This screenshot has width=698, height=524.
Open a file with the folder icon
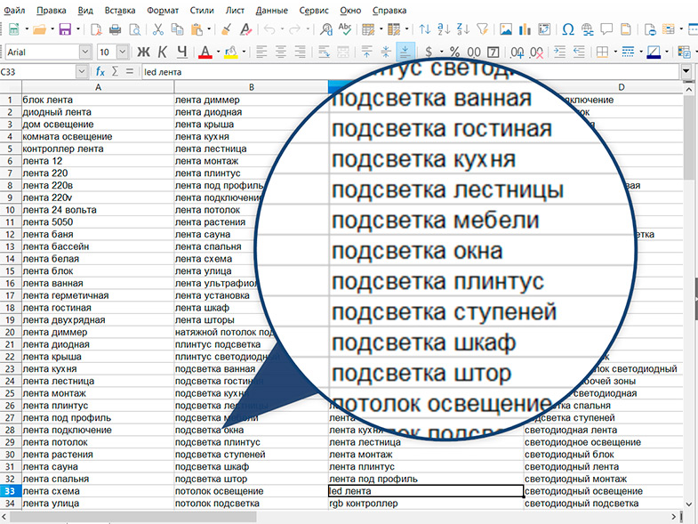point(40,30)
